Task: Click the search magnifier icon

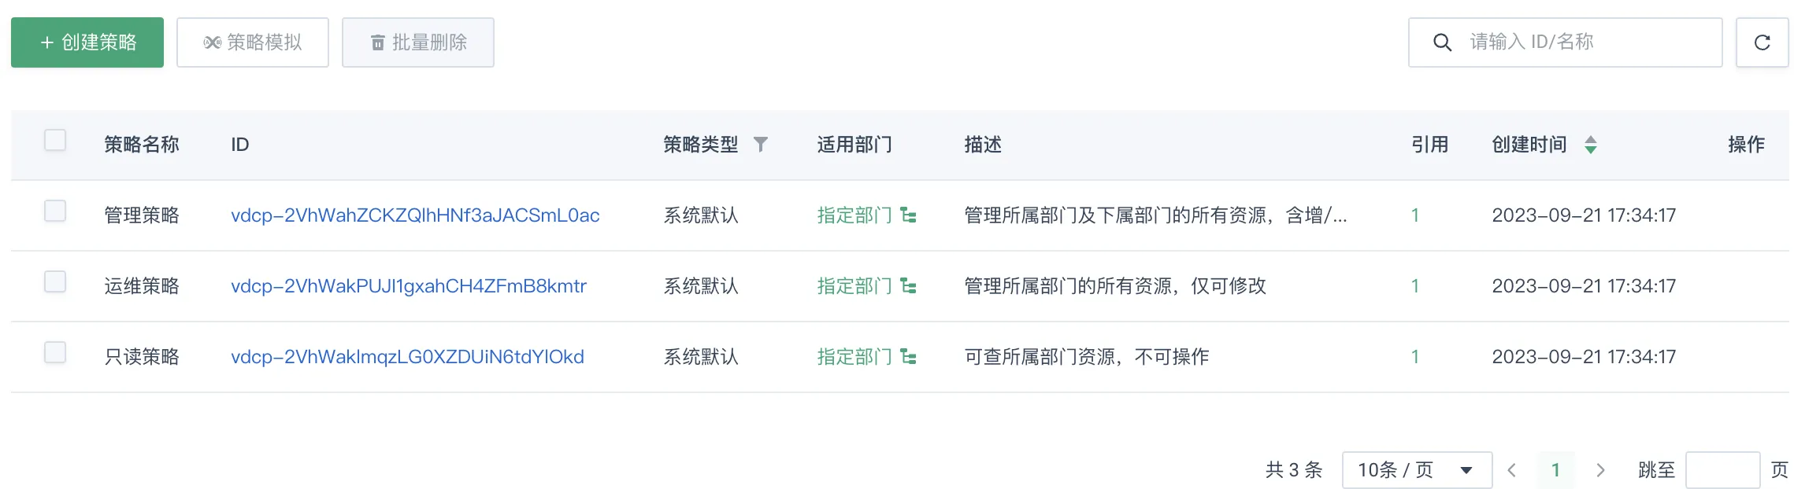Action: 1442,42
